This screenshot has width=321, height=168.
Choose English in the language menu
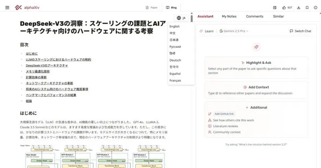click(x=174, y=27)
